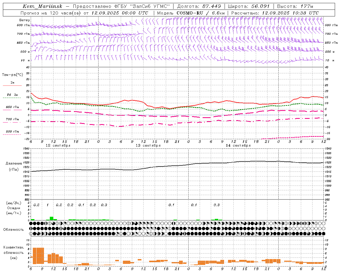The image size is (339, 271).
Task: Click the red line sample under the "2м" legend
Action: (12, 85)
